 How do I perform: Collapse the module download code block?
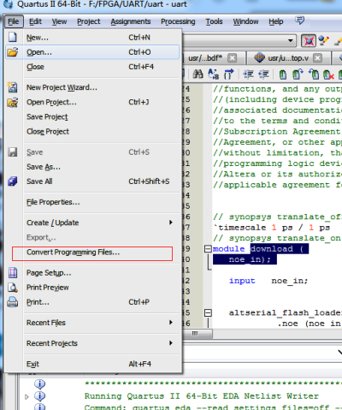208,249
